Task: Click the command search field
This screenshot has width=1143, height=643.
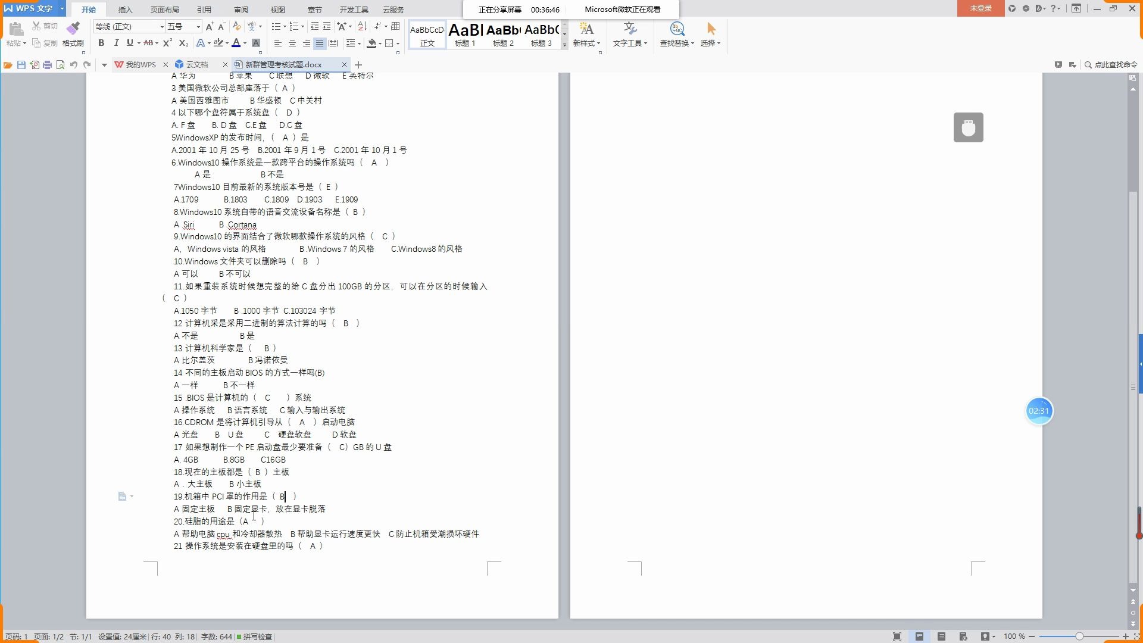Action: point(1111,64)
